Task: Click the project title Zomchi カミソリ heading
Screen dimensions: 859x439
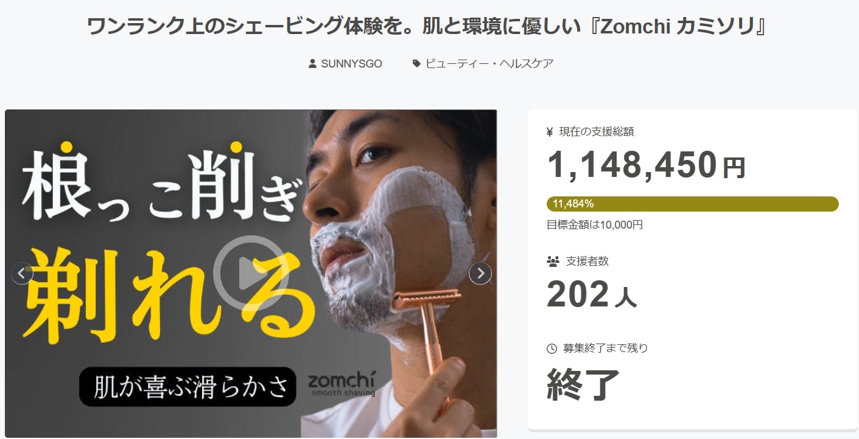Action: click(427, 27)
